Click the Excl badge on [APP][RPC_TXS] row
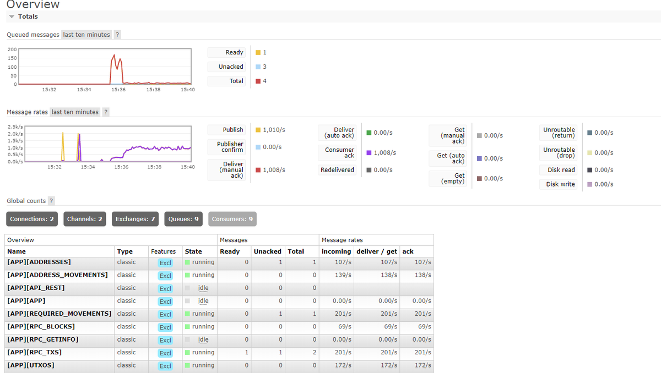The image size is (661, 373). 165,353
